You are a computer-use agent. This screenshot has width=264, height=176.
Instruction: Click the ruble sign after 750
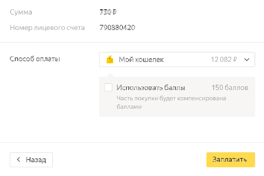(114, 13)
